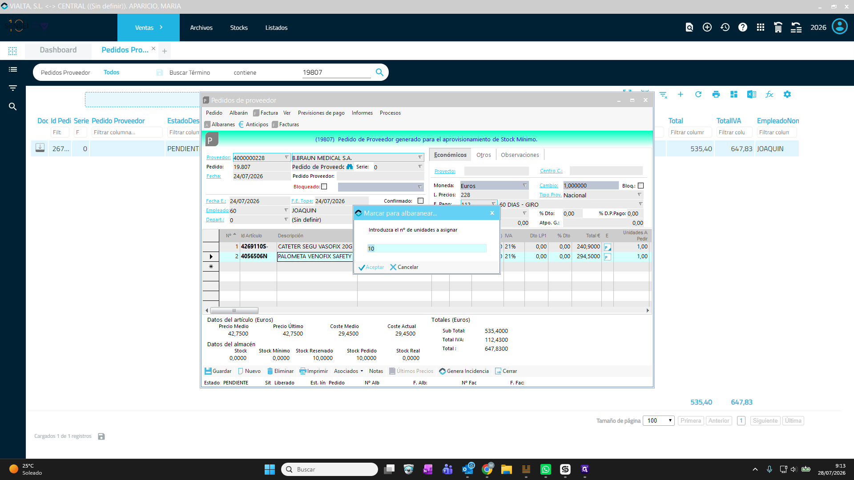854x480 pixels.
Task: Open the help question mark icon
Action: pyautogui.click(x=743, y=28)
